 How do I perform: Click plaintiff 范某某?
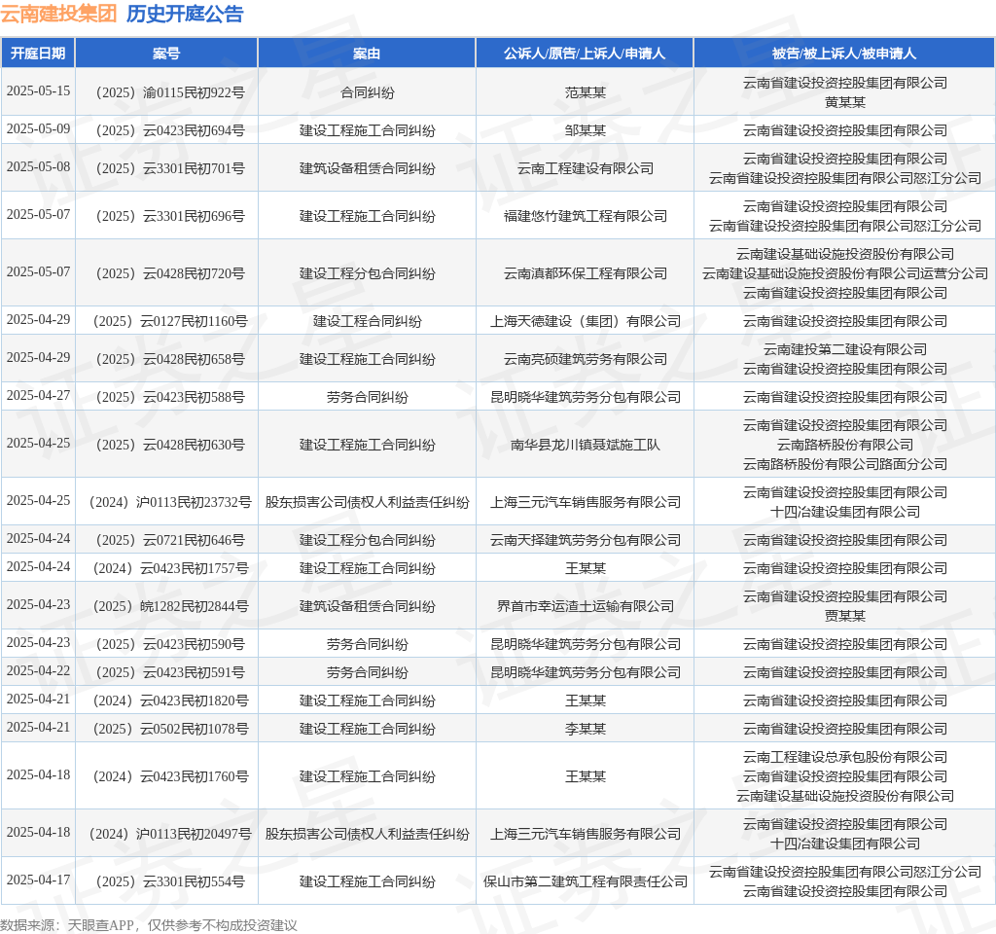(585, 92)
